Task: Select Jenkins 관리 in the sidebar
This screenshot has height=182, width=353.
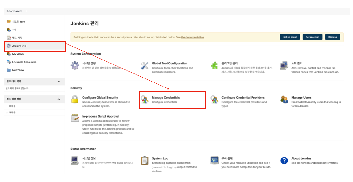Action: (x=19, y=46)
